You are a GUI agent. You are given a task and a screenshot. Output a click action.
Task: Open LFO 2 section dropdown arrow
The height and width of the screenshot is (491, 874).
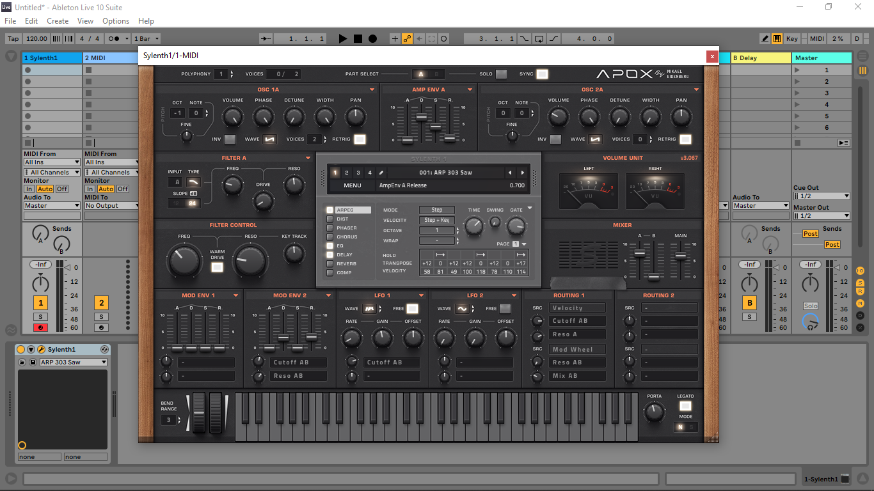click(x=514, y=296)
